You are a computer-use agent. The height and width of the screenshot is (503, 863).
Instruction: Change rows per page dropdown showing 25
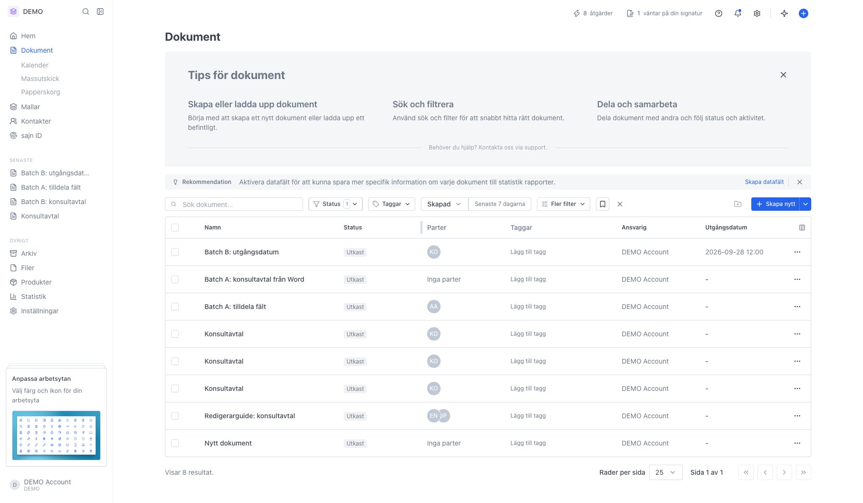(x=665, y=472)
